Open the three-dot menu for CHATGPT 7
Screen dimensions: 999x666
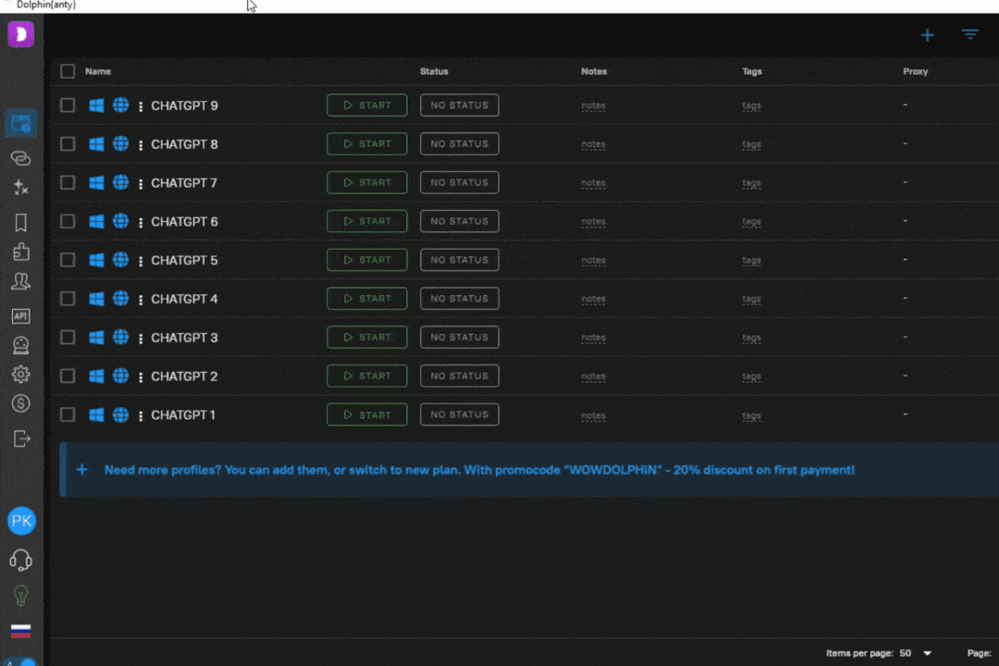click(141, 183)
